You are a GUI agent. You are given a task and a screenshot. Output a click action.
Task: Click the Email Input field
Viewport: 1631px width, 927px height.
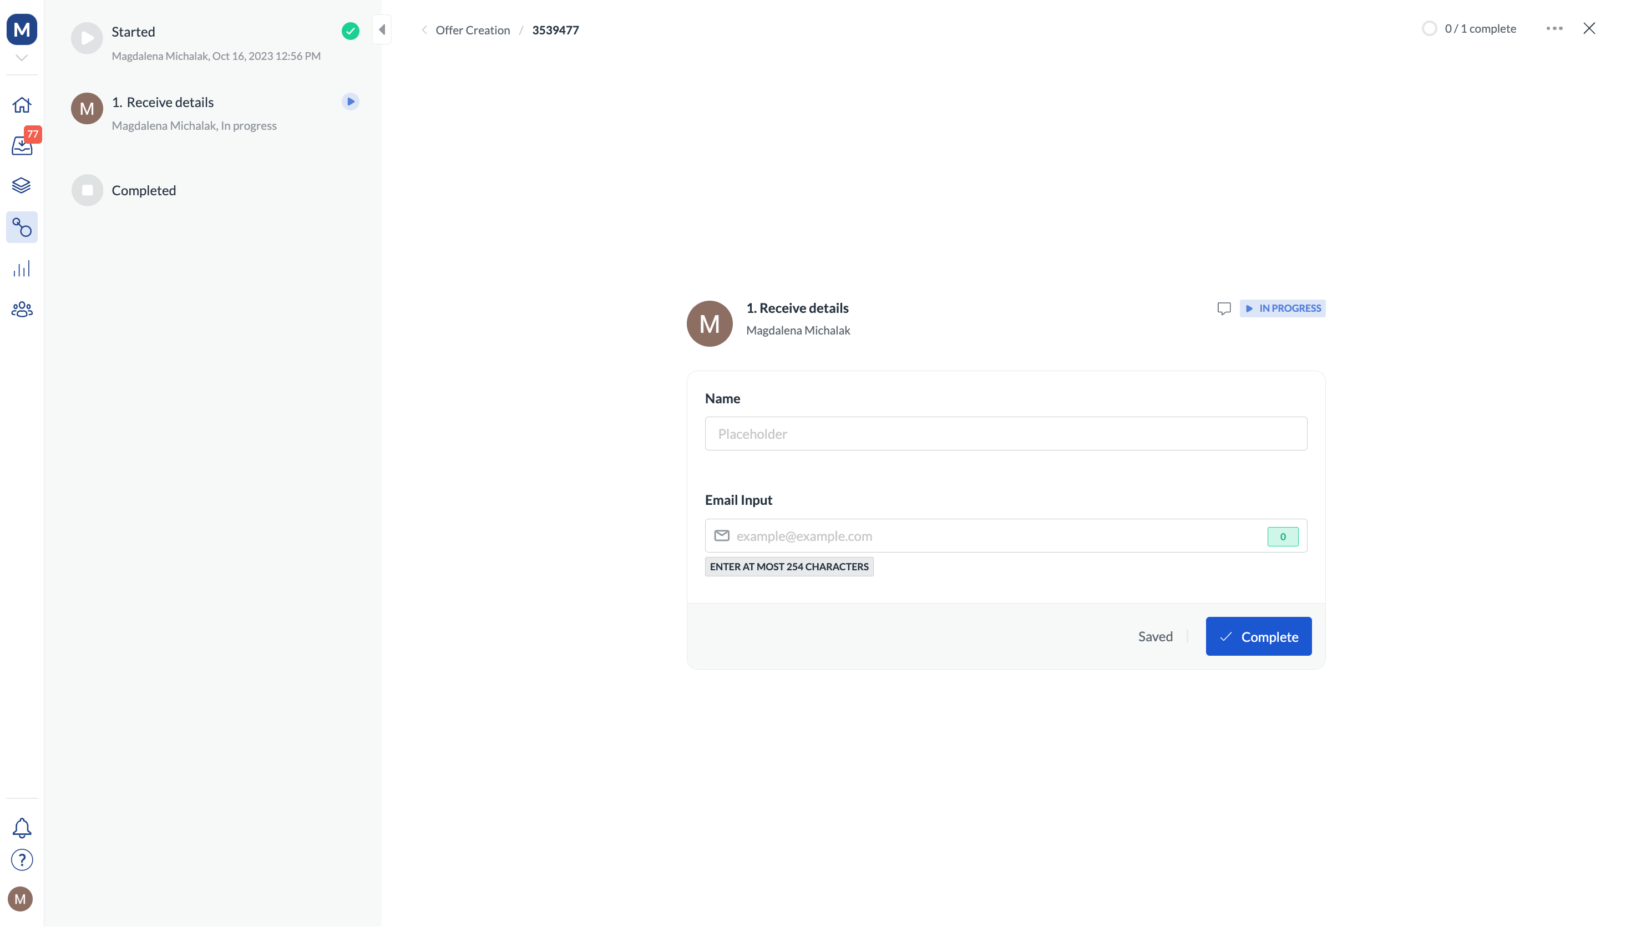[x=1005, y=536]
